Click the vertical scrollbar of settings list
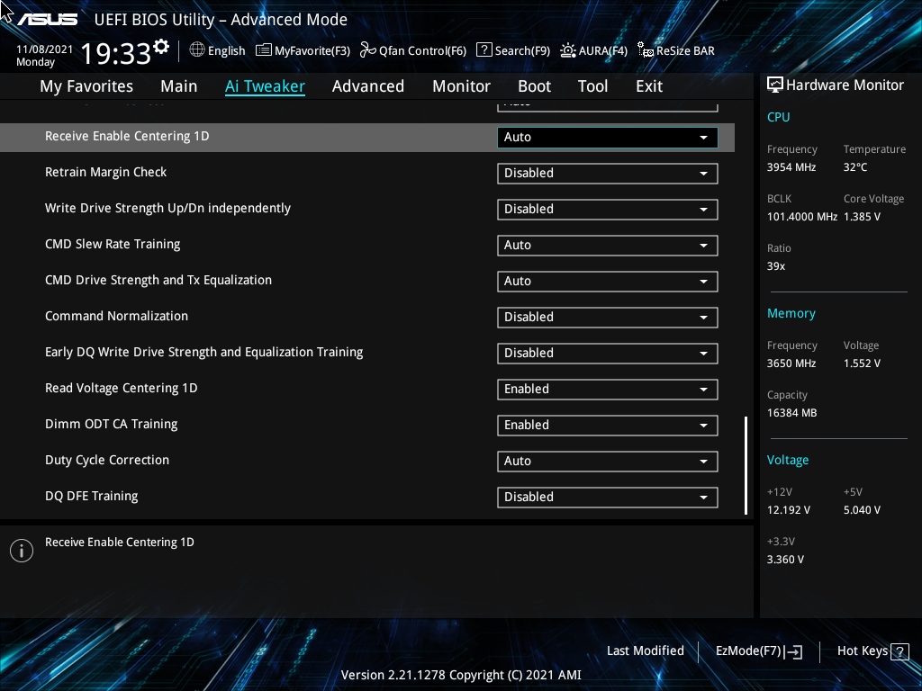922x691 pixels. [746, 465]
